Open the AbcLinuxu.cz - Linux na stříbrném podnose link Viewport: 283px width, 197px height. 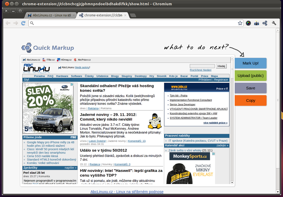(127, 192)
